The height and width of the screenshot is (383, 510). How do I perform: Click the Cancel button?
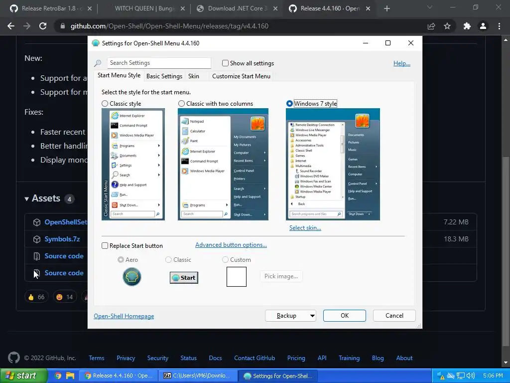[394, 316]
